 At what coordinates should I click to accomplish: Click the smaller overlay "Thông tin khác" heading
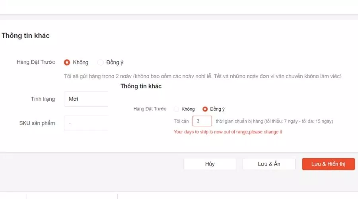(141, 86)
